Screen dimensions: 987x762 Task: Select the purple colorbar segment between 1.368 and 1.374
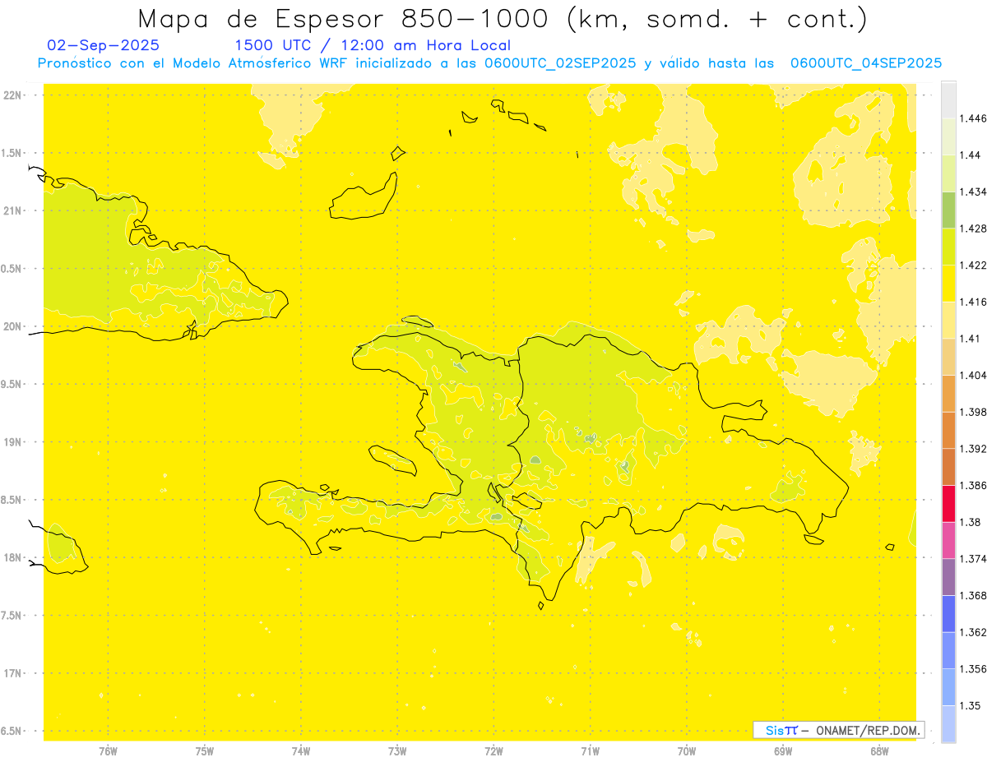point(948,576)
